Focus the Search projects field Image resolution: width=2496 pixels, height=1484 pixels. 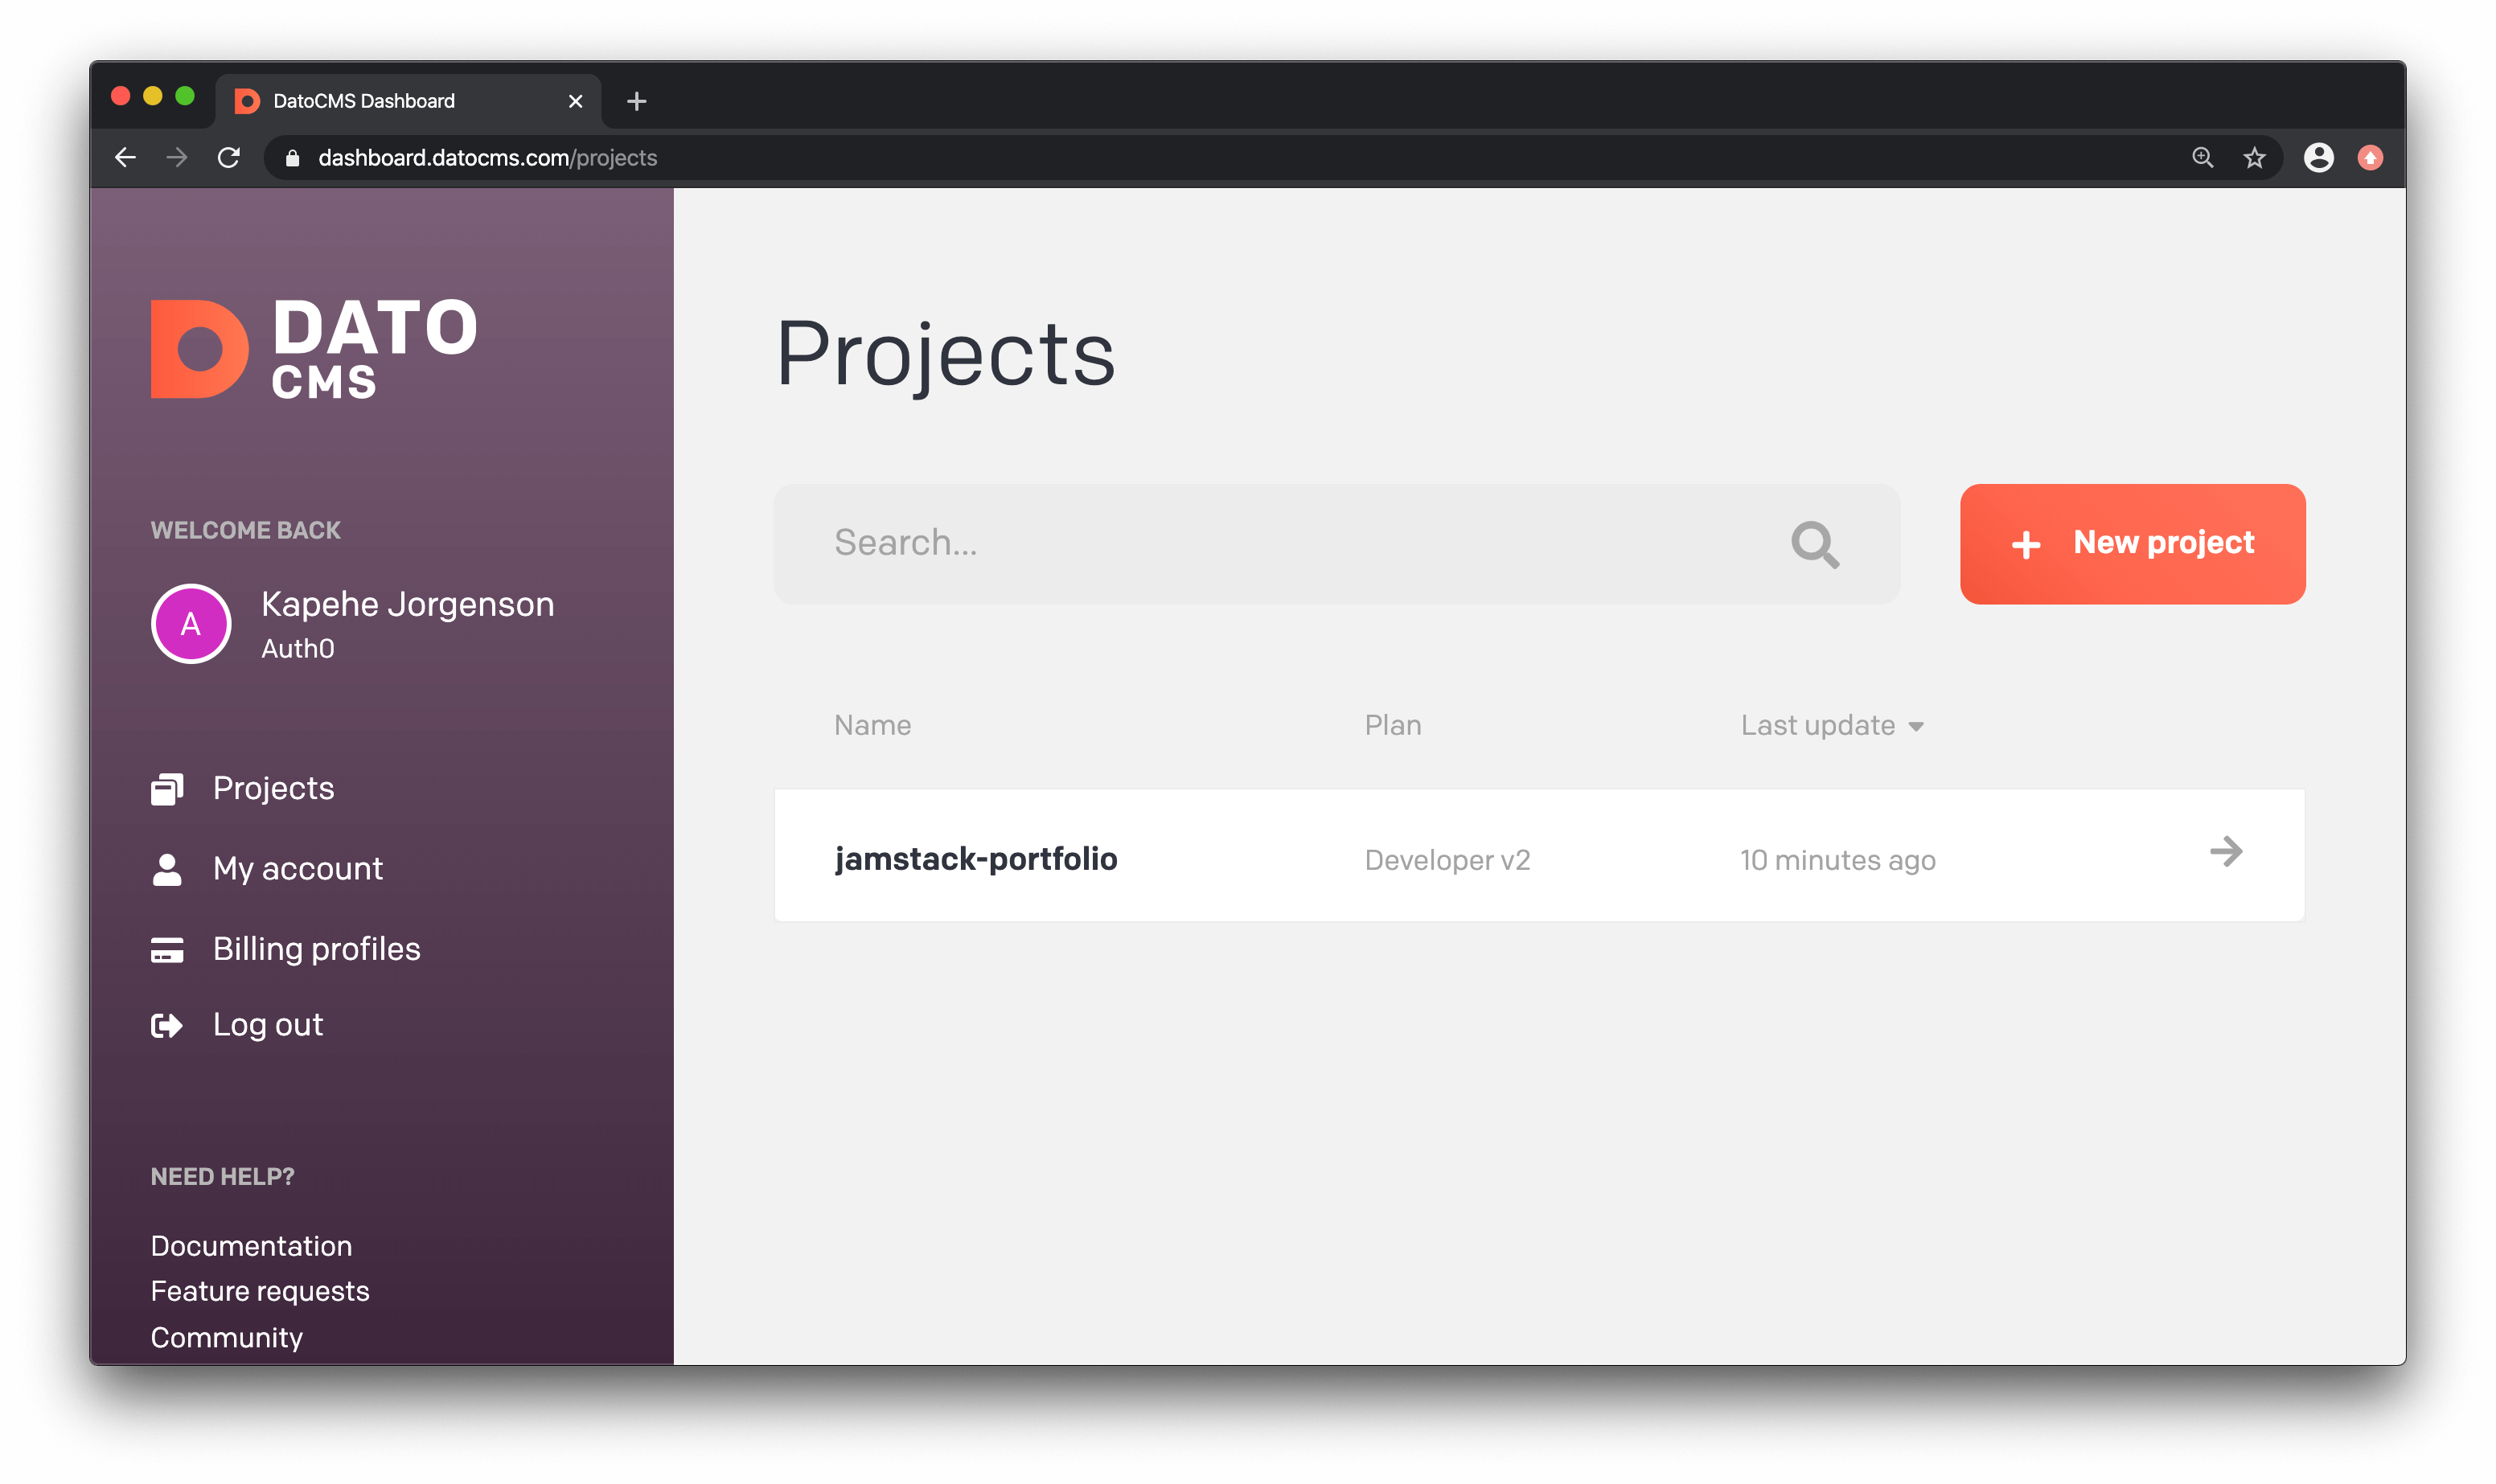(1290, 544)
